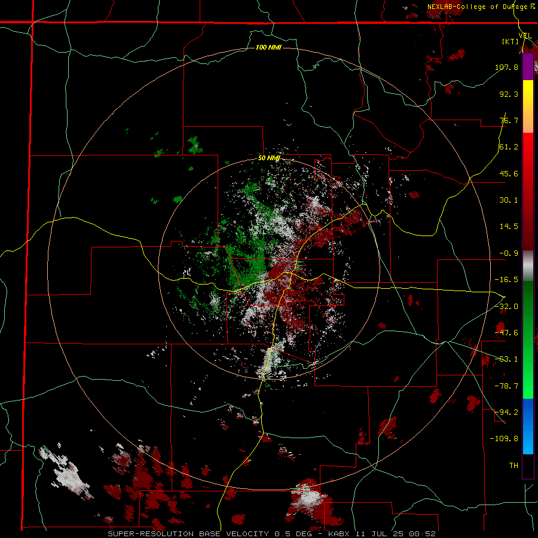Click the 92.3 velocity scale value

tap(509, 94)
